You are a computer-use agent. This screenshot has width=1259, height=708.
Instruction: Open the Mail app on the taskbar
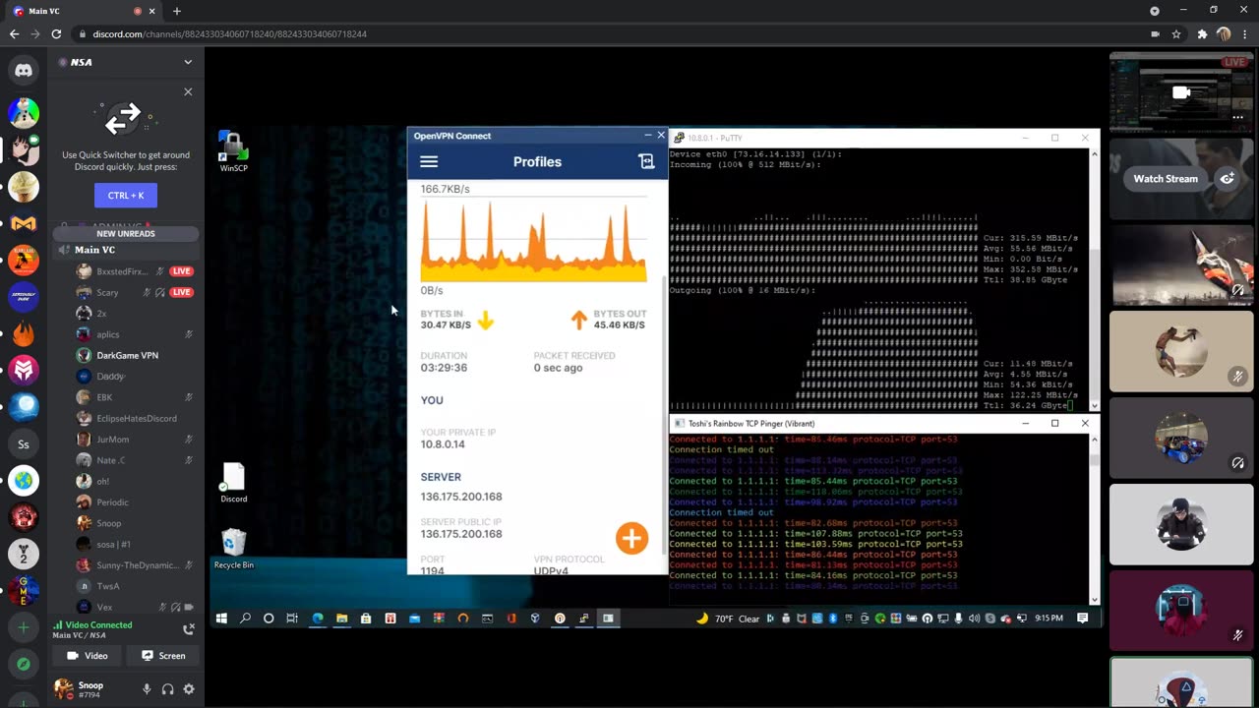[x=414, y=619]
